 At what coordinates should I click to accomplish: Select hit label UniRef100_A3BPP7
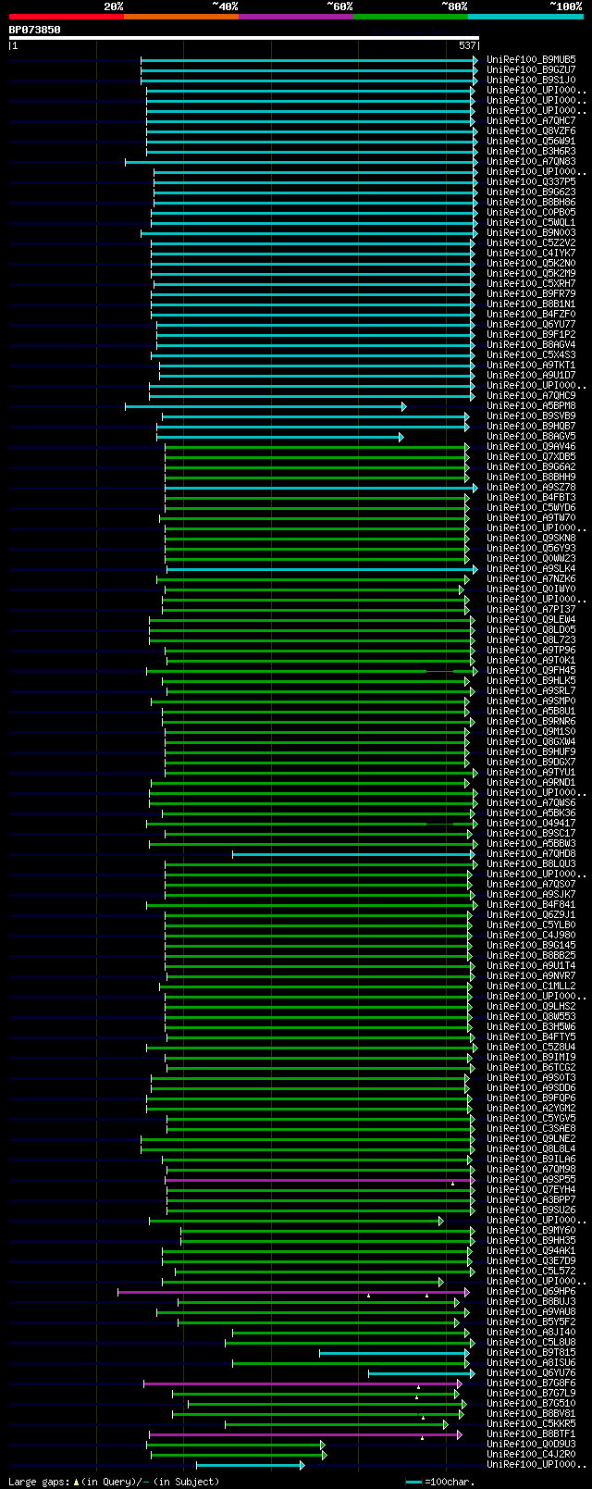531,1199
